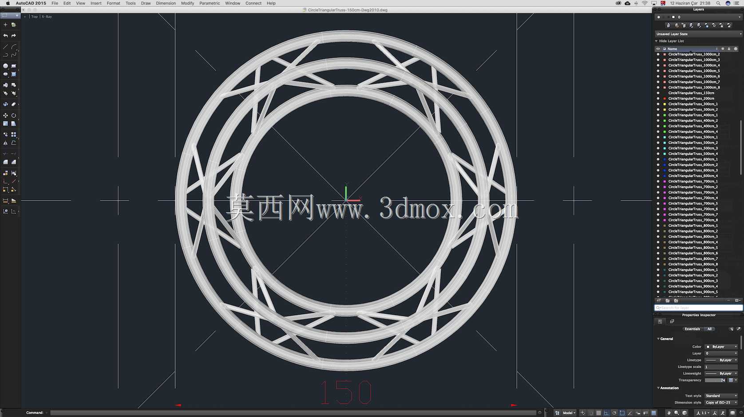Click the Search for layer field
Viewport: 744px width, 417px height.
pos(698,308)
